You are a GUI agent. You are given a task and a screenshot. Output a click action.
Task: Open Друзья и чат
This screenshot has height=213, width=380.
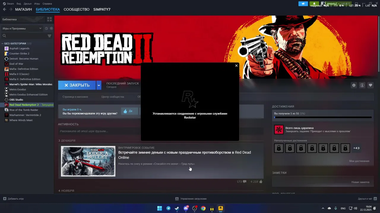coord(367,199)
